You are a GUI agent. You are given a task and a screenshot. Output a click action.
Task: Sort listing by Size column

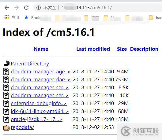pos(122,49)
